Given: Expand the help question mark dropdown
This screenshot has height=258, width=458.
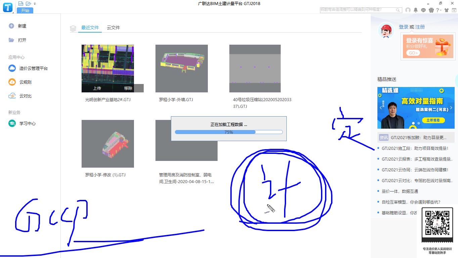Looking at the screenshot, I should coord(438,10).
